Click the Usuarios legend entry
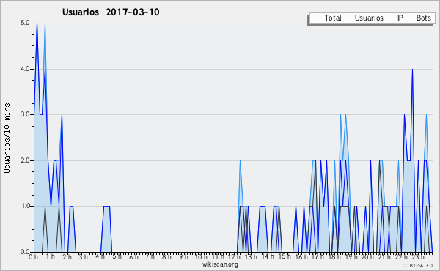440x271 pixels. click(x=364, y=18)
